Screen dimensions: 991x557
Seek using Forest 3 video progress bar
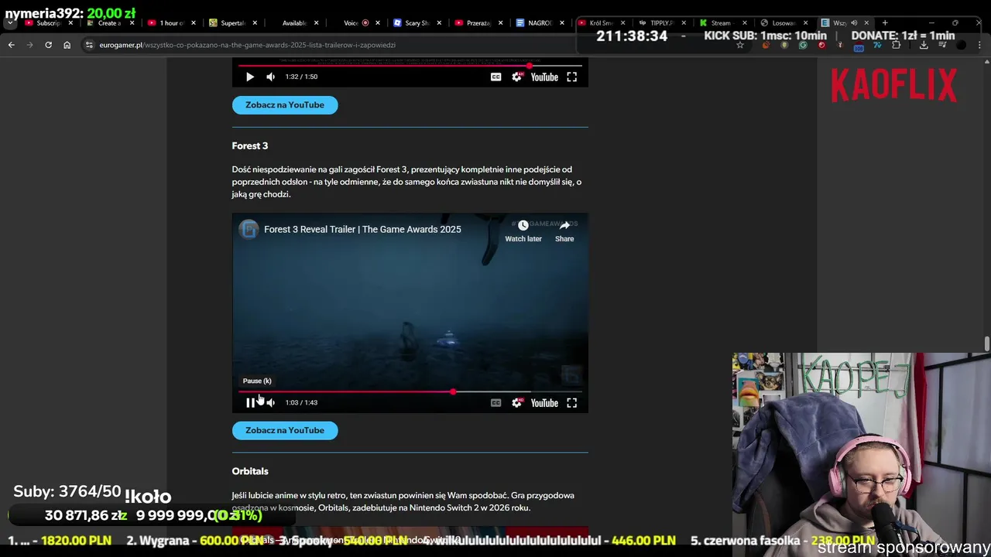click(x=410, y=392)
